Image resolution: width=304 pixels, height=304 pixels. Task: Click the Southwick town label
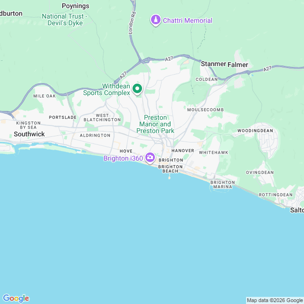(29, 134)
